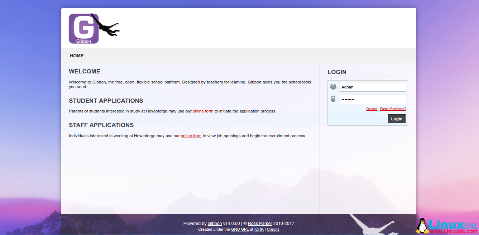The width and height of the screenshot is (479, 235).
Task: Open the GNU GPL link
Action: [x=240, y=229]
